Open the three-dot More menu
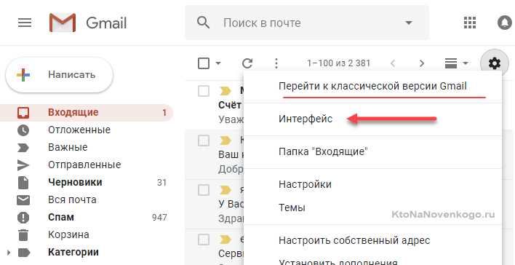Viewport: 515px width, 265px height. (276, 63)
